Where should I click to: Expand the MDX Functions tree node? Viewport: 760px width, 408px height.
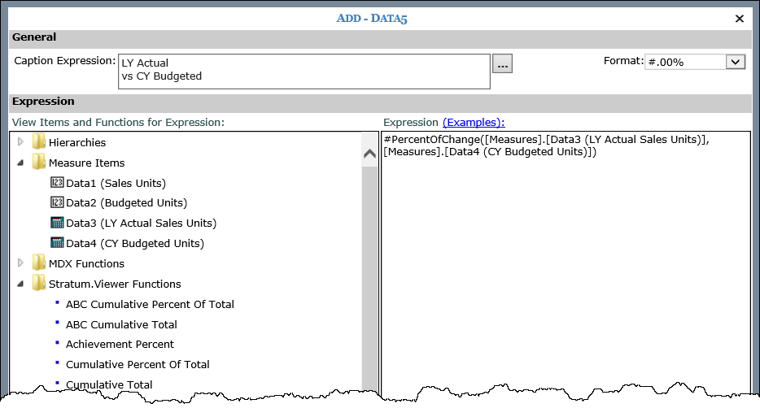click(20, 263)
